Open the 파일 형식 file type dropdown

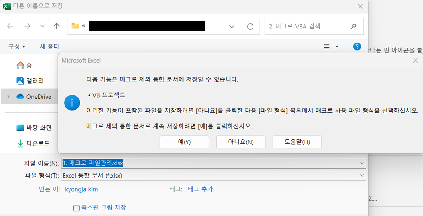coord(213,176)
